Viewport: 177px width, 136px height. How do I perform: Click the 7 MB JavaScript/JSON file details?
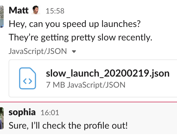[85, 85]
